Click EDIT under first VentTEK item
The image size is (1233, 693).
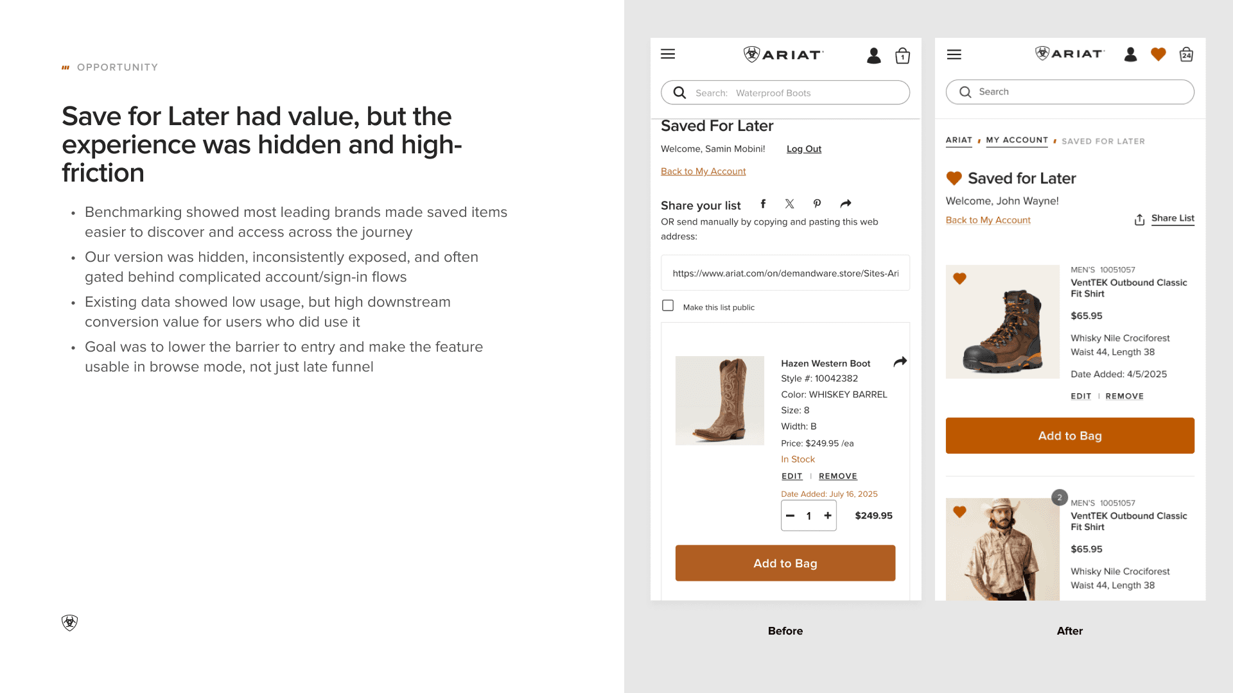coord(1081,396)
